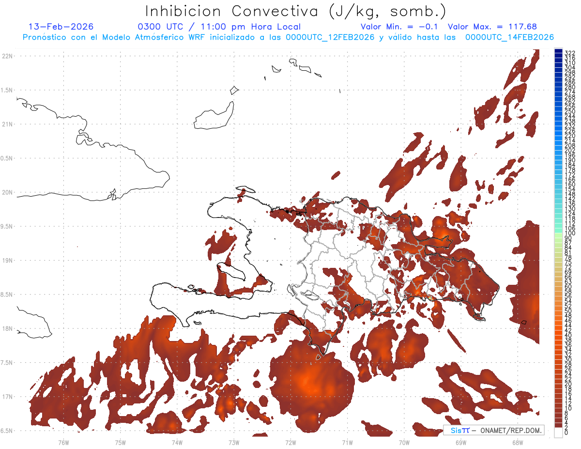Image resolution: width=581 pixels, height=449 pixels.
Task: Click the '17N' latitude label
Action: [7, 397]
